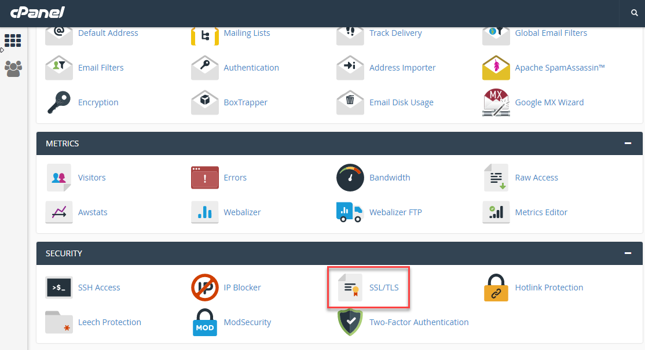This screenshot has height=350, width=645.
Task: Click the Hotlink Protection padlock icon
Action: (496, 288)
